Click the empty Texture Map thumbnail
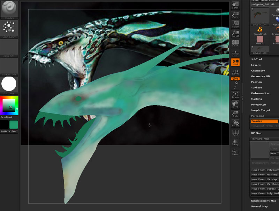The height and width of the screenshot is (211, 279). (260, 151)
